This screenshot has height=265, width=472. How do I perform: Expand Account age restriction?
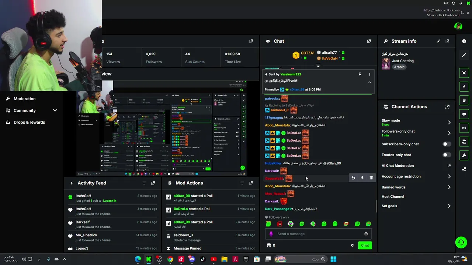click(x=449, y=177)
